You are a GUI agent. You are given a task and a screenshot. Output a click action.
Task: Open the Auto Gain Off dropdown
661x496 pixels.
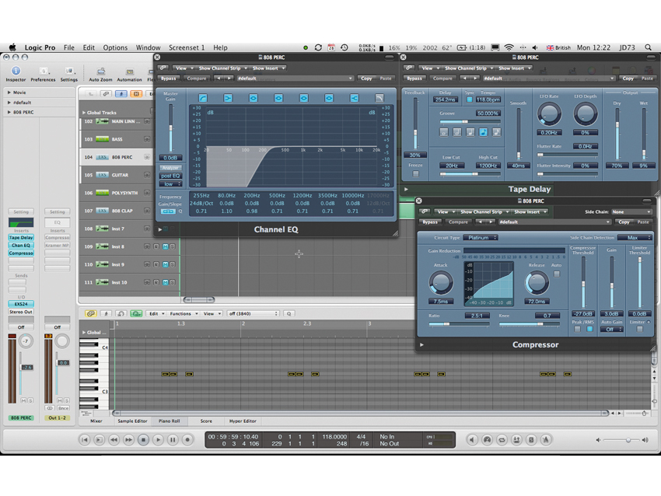pos(612,330)
